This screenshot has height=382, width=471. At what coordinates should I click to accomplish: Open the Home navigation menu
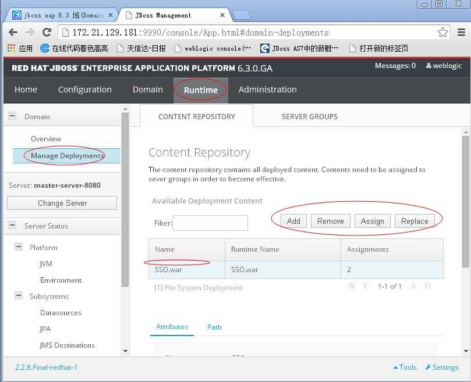point(26,90)
